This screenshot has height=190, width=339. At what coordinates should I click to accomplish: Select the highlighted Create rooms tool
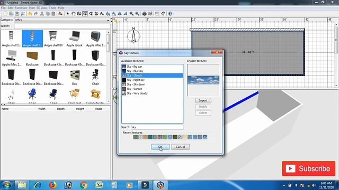85,14
